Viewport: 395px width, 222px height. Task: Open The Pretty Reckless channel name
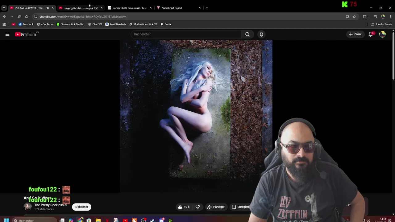(x=49, y=205)
